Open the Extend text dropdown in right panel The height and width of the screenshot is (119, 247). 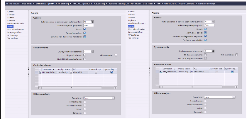coord(234,97)
